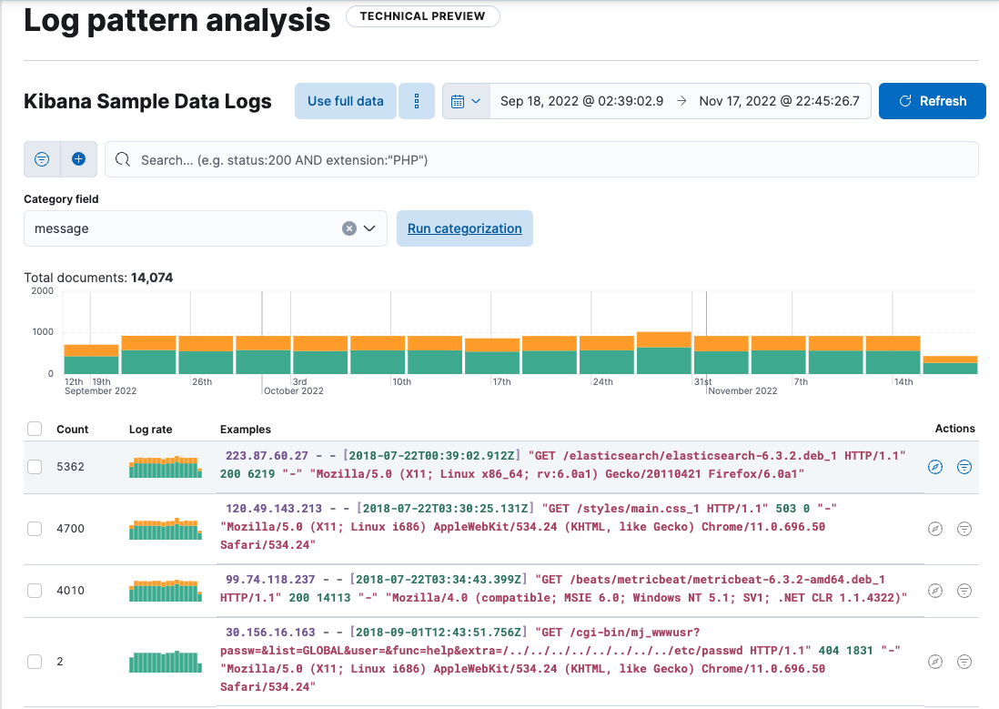Image resolution: width=999 pixels, height=709 pixels.
Task: Click the blue plus icon to add a filter
Action: click(x=78, y=158)
